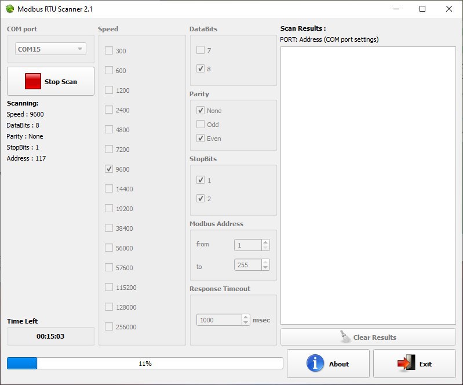The height and width of the screenshot is (385, 463).
Task: Select the 115200 speed checkbox
Action: [x=109, y=287]
